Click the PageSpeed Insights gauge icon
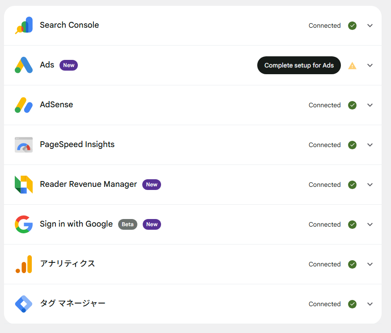 click(x=24, y=145)
